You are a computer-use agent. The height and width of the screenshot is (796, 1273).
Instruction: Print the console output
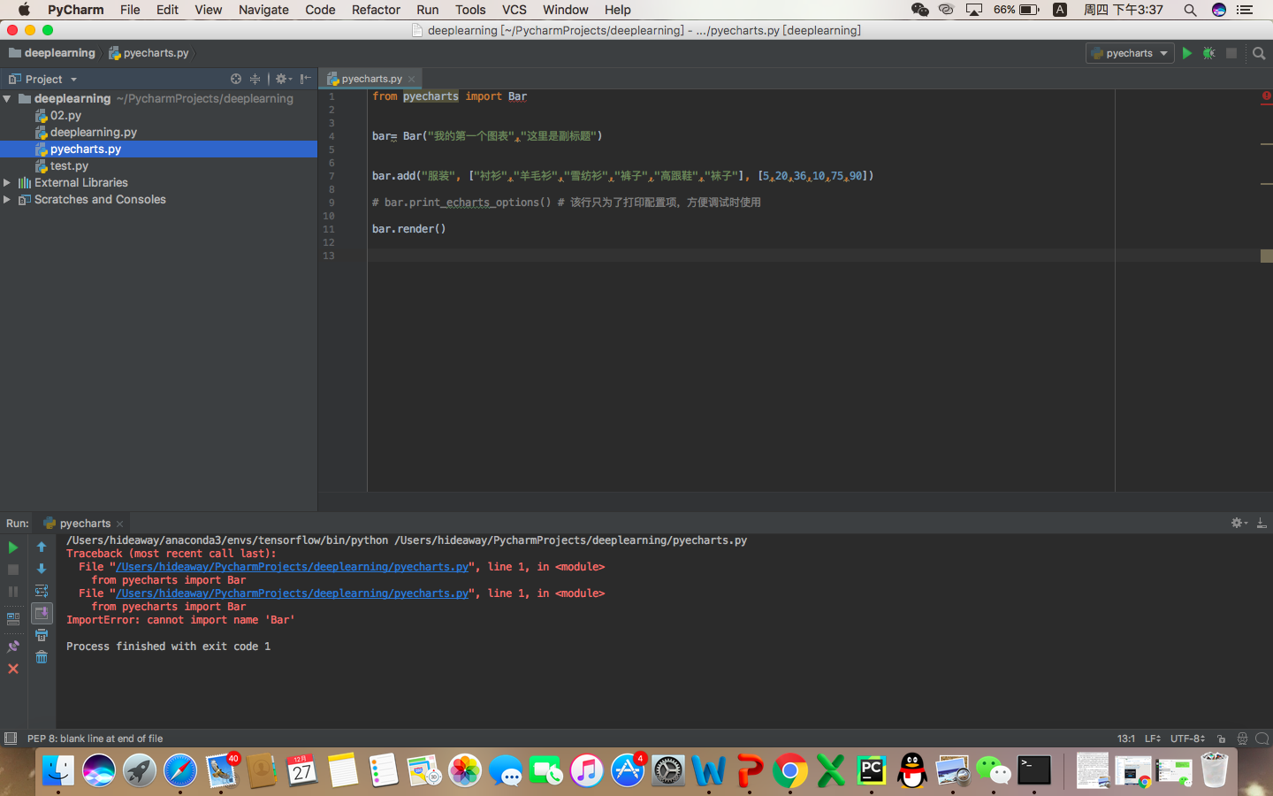41,636
